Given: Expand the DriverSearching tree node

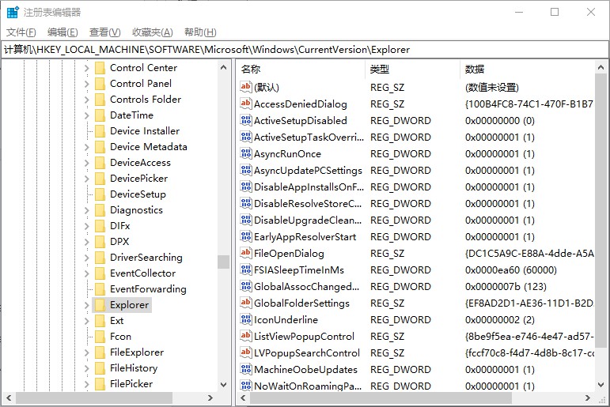Looking at the screenshot, I should (x=86, y=258).
